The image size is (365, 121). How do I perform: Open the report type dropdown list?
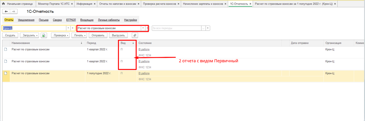tap(143, 28)
